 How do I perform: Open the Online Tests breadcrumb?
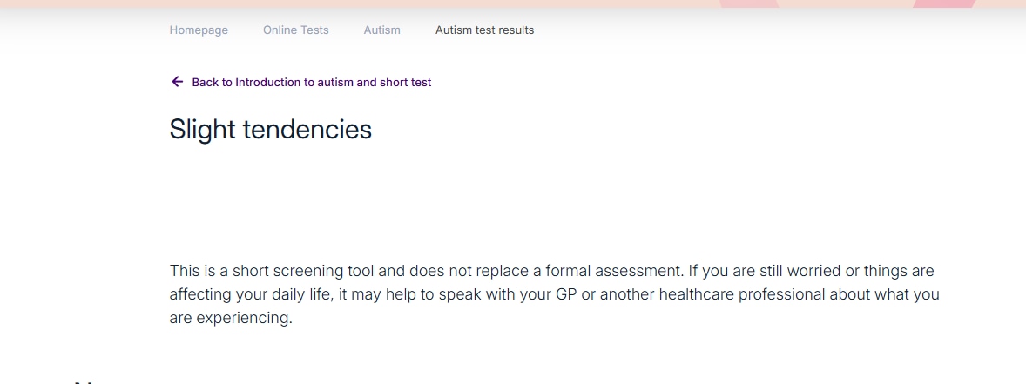click(296, 30)
